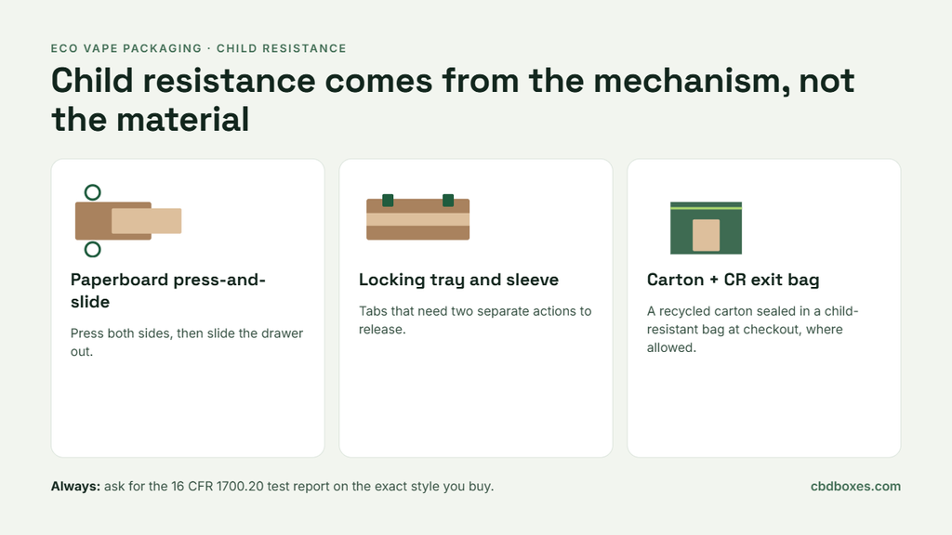This screenshot has height=535, width=952.
Task: Click the 'Tabs that need two separate actions' text
Action: [475, 320]
